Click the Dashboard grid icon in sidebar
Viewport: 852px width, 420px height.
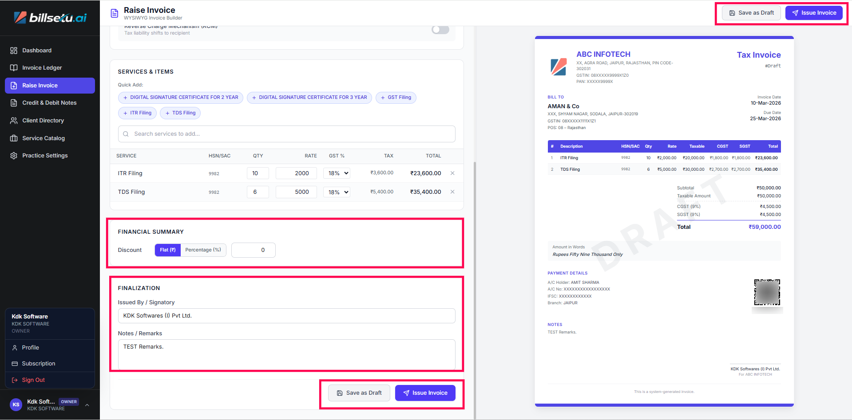pyautogui.click(x=14, y=51)
